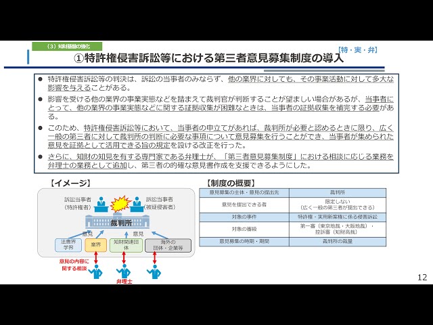Click the patent holder person icon at desk
The width and height of the screenshot is (433, 325).
pos(101,204)
